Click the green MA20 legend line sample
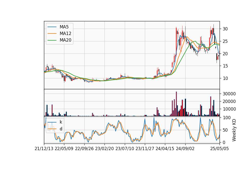The image size is (244, 175). click(x=52, y=40)
